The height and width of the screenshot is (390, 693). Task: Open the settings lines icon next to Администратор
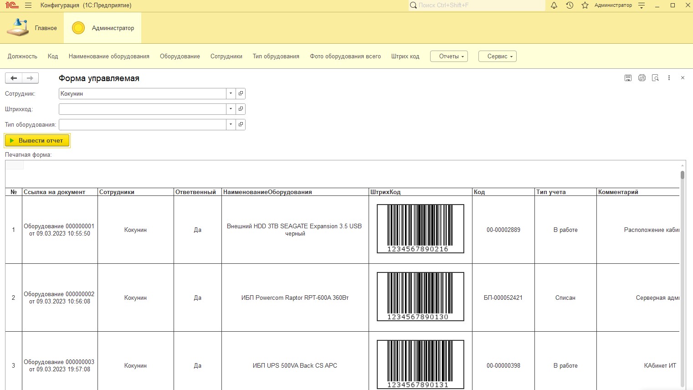642,5
